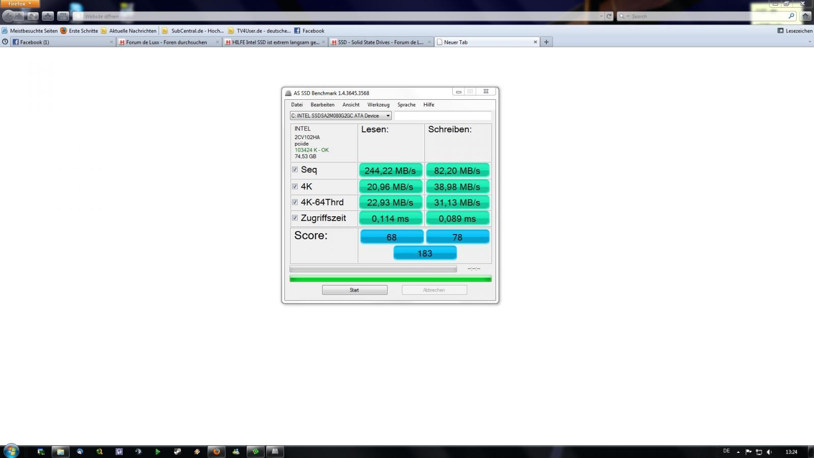Click the Website öffnen URL field
This screenshot has height=458, width=814.
click(339, 16)
